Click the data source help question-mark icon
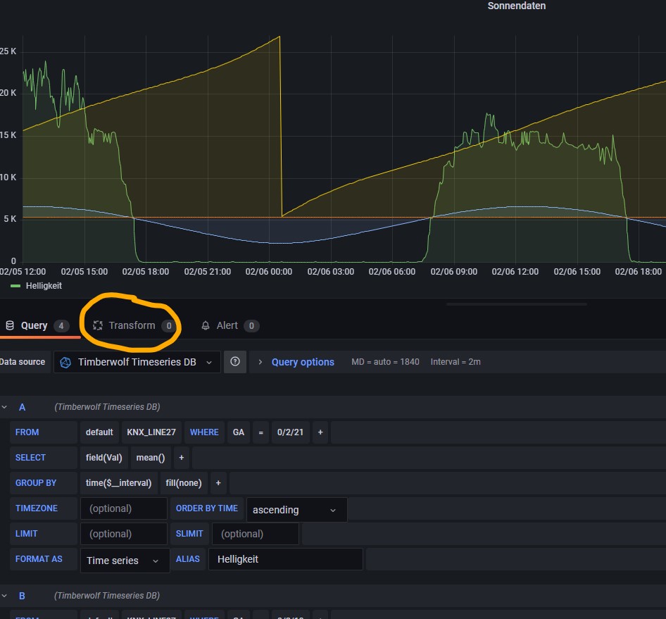This screenshot has width=666, height=619. [x=235, y=361]
